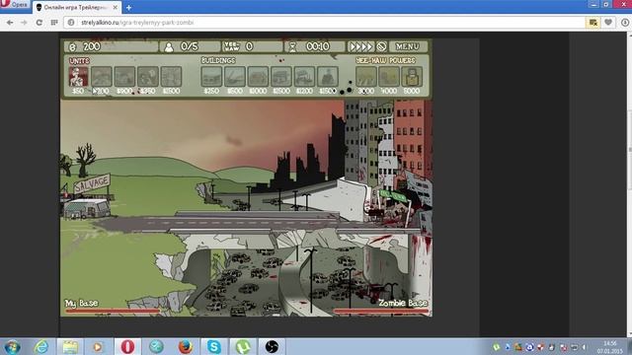Toggle the game sound mute icon
632x355 pixels.
(x=381, y=46)
